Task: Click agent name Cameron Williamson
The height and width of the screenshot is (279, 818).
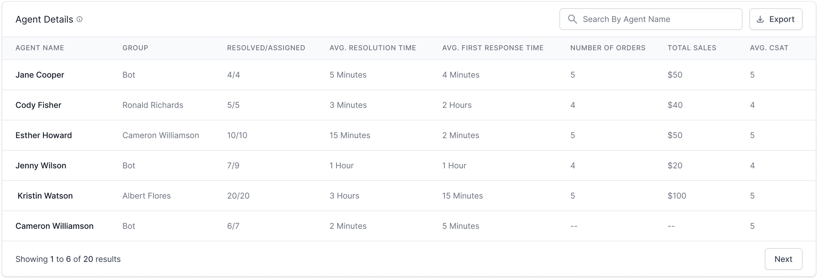Action: coord(54,226)
